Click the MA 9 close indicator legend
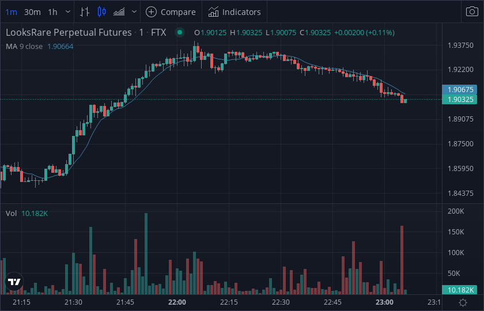This screenshot has height=311, width=484. tap(24, 47)
